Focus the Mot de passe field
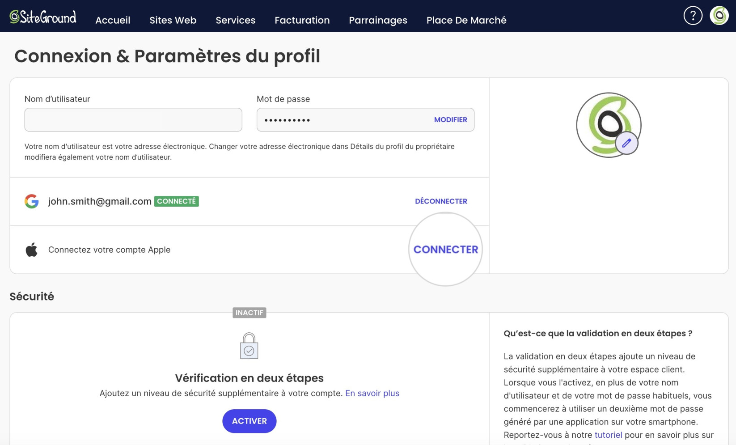 pyautogui.click(x=365, y=120)
